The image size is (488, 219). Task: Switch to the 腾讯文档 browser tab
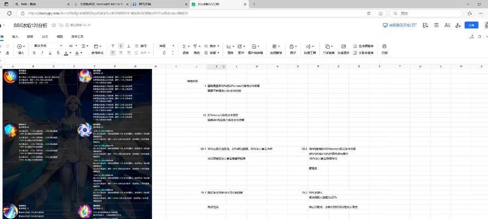tap(159, 4)
